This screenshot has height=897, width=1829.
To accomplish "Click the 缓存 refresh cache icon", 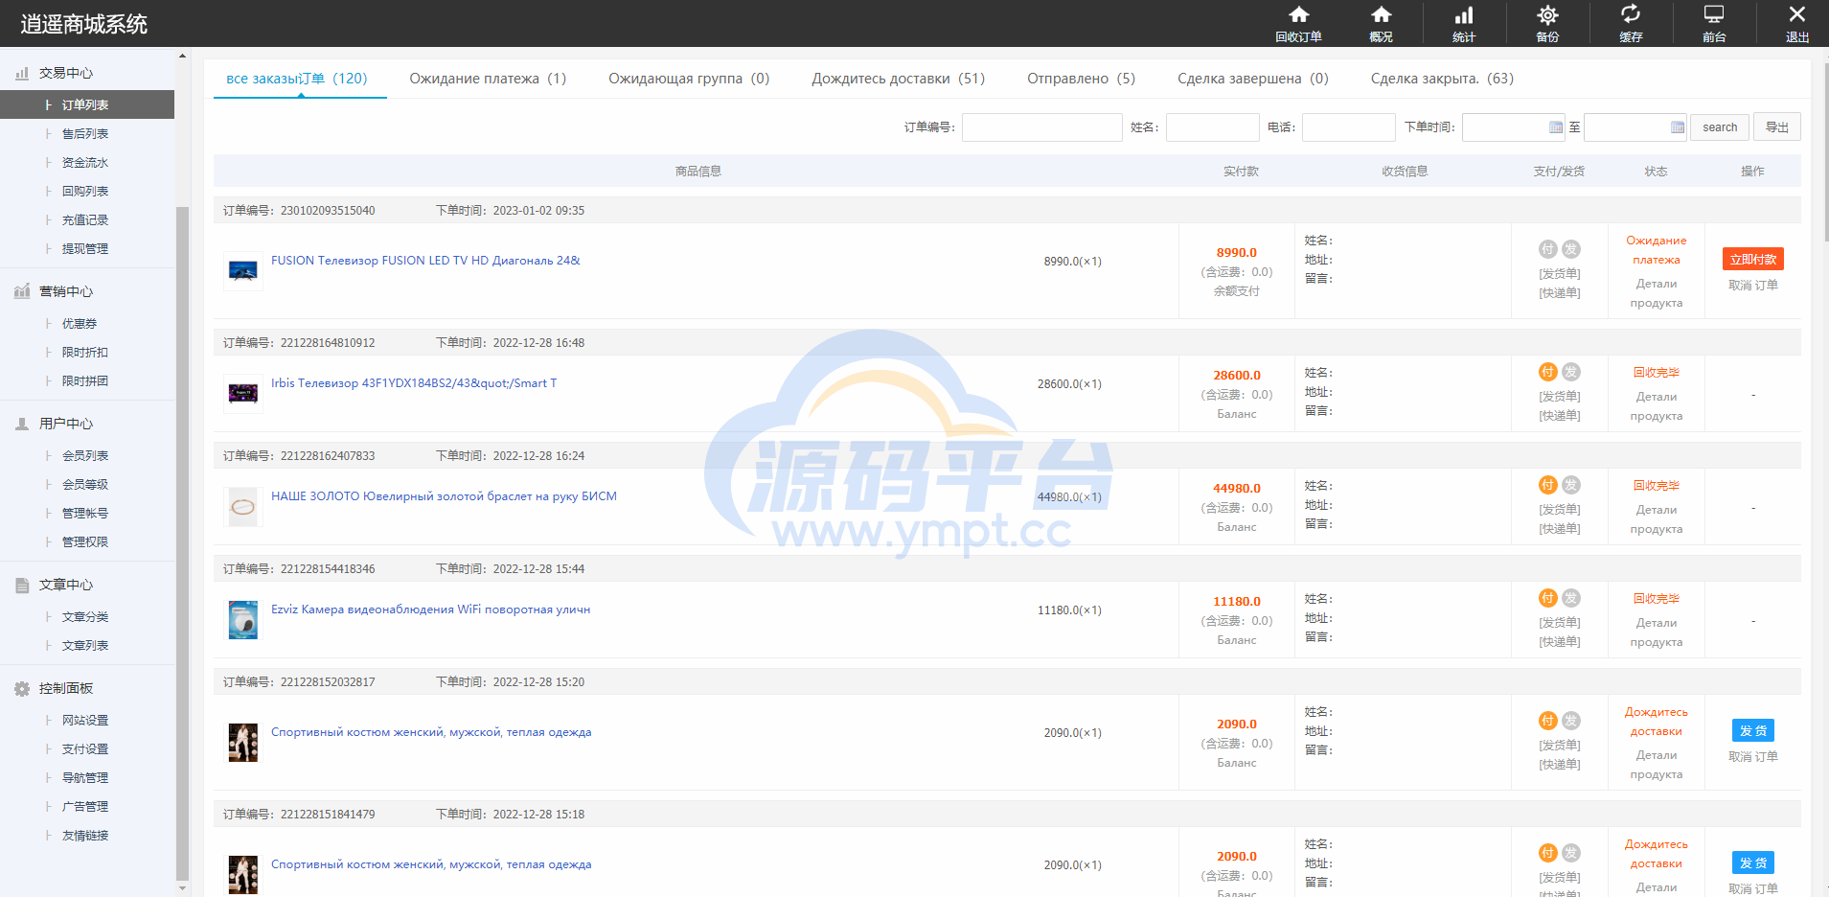I will pos(1631,13).
